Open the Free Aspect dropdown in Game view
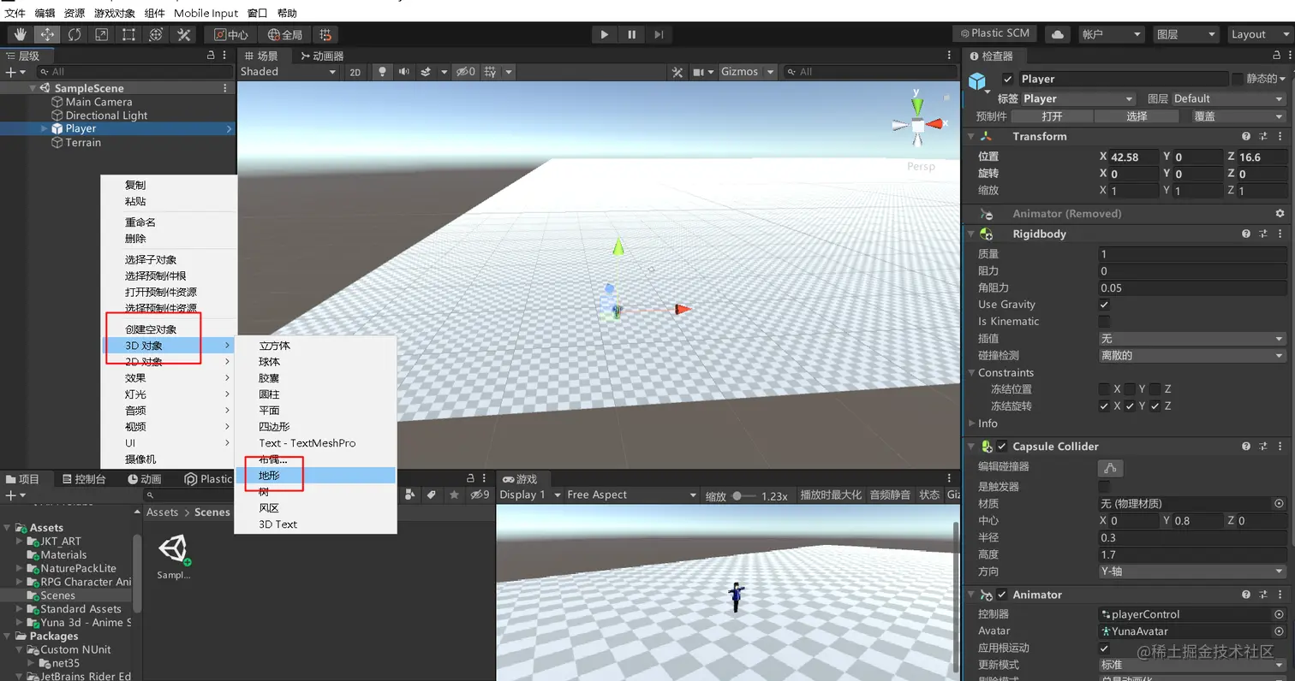The image size is (1295, 681). click(x=633, y=494)
